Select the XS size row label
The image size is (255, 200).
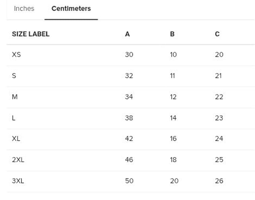16,54
